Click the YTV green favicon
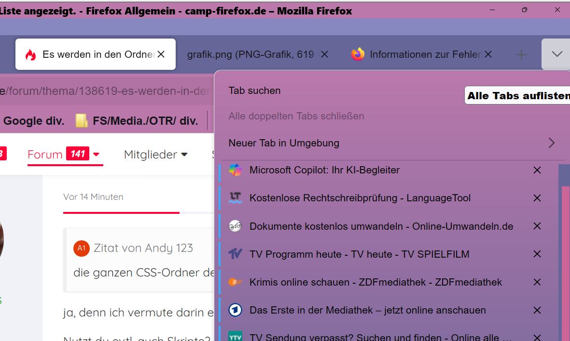Screen dimensions: 570x341 coord(235,337)
